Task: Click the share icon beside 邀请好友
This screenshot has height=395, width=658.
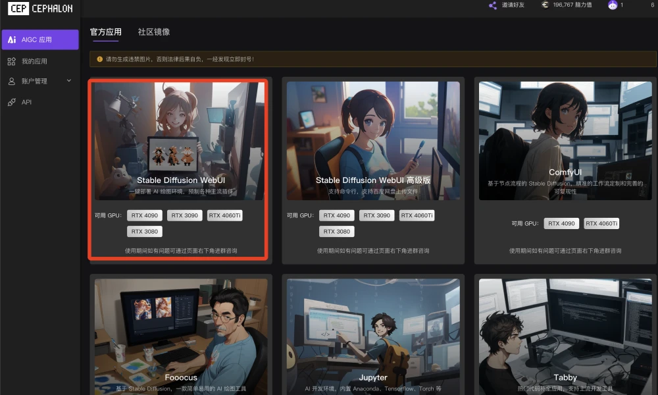Action: 492,5
